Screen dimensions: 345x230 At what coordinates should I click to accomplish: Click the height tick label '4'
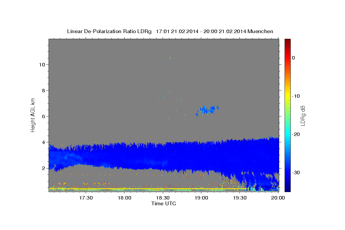tap(43, 142)
